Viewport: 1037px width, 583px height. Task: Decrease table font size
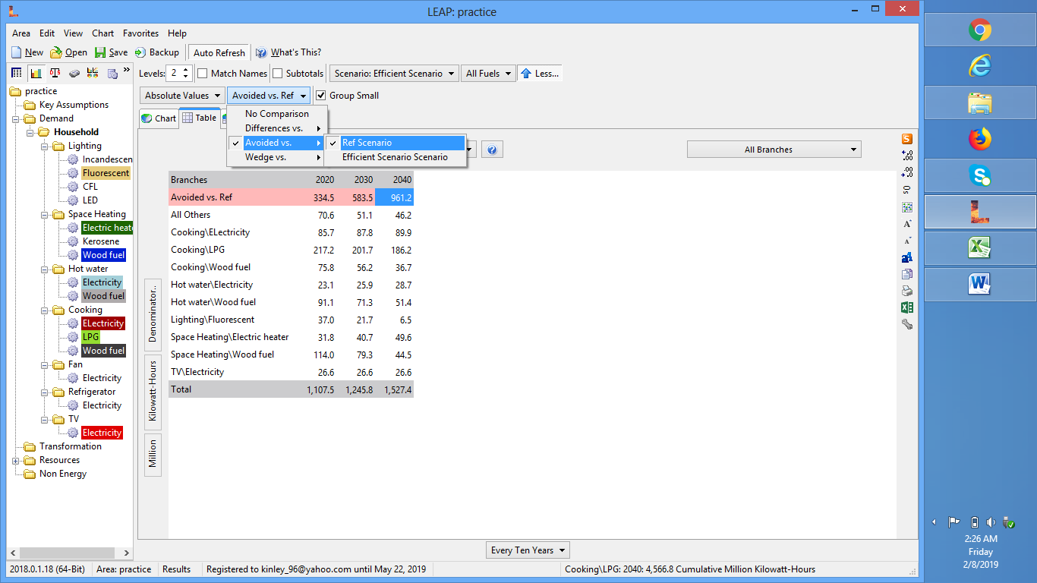[x=906, y=241]
